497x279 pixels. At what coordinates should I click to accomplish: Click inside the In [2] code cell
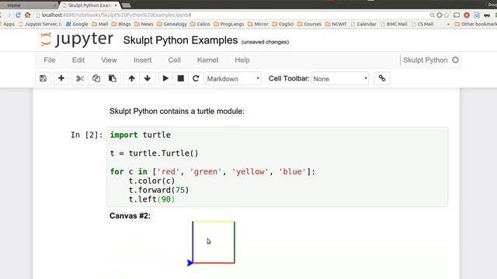click(x=277, y=167)
